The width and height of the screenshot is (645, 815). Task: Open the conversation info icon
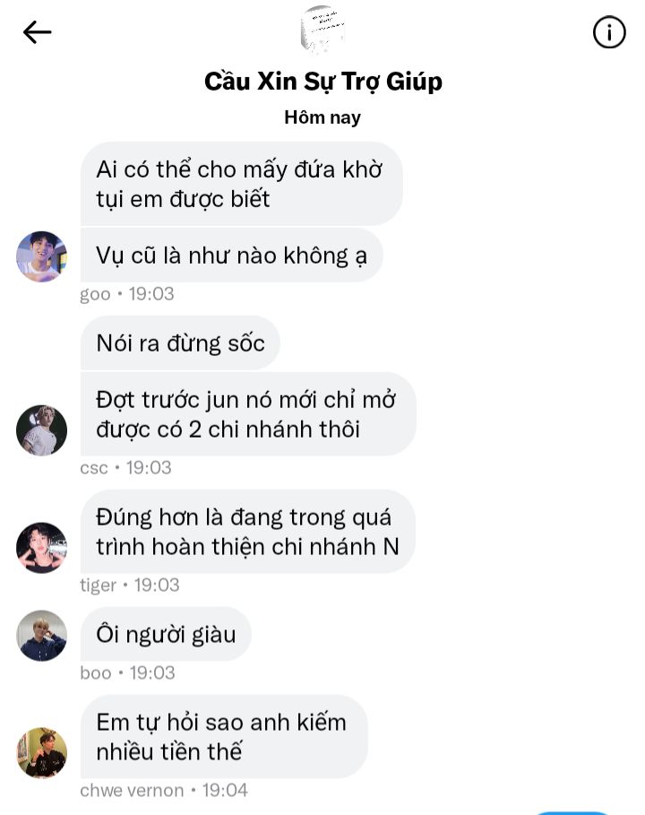point(608,32)
